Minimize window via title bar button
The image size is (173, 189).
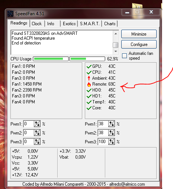127,12
